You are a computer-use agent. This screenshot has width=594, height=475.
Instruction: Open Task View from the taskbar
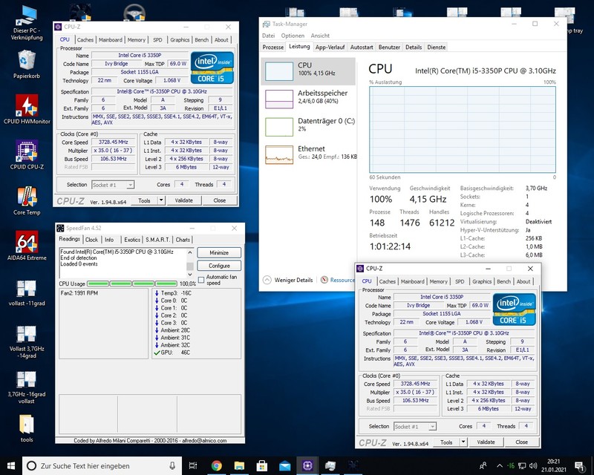[x=193, y=465]
